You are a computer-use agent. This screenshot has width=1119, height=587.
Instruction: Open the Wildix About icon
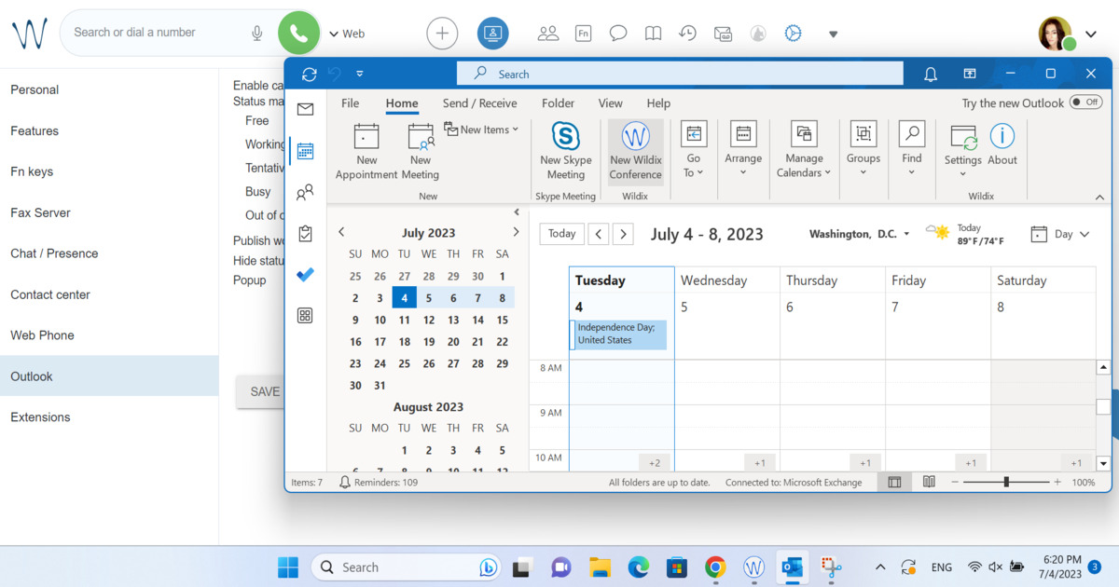tap(1002, 138)
